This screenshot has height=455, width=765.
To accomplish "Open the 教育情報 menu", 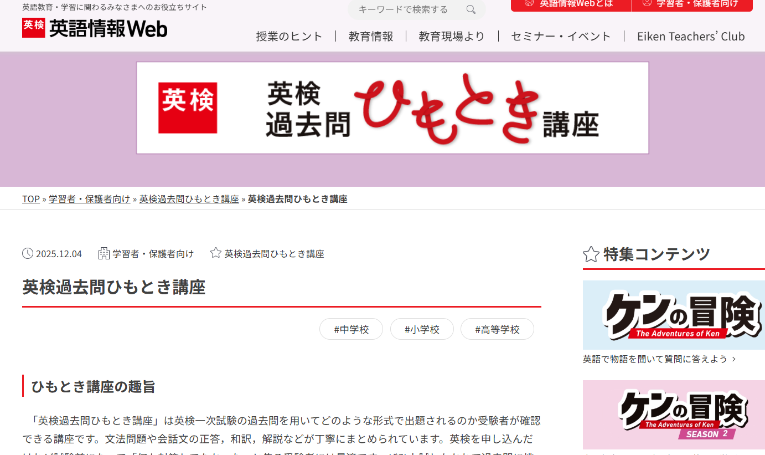I will click(370, 35).
